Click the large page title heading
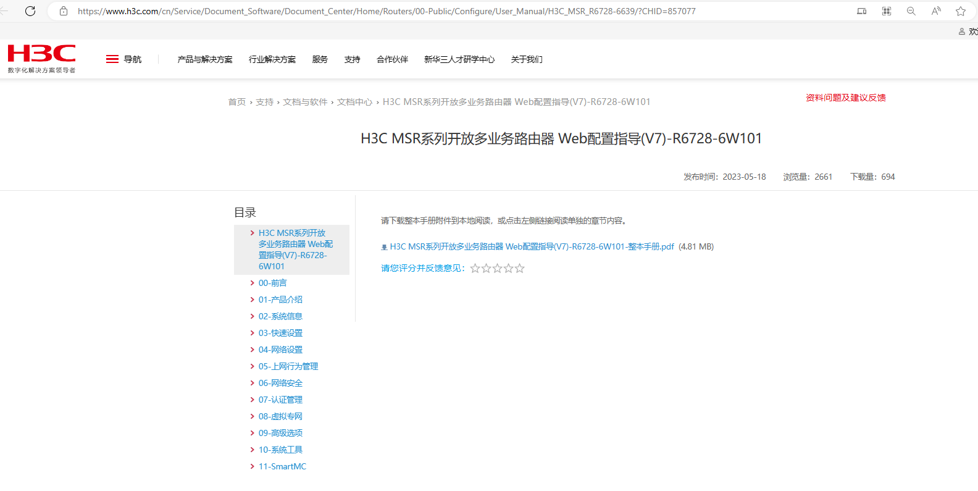Image resolution: width=978 pixels, height=491 pixels. pos(562,138)
